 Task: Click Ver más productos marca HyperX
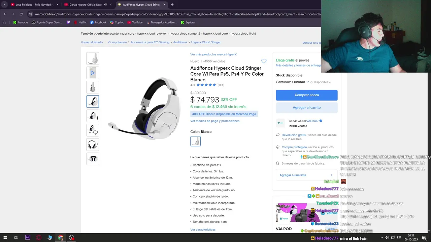[x=213, y=54]
